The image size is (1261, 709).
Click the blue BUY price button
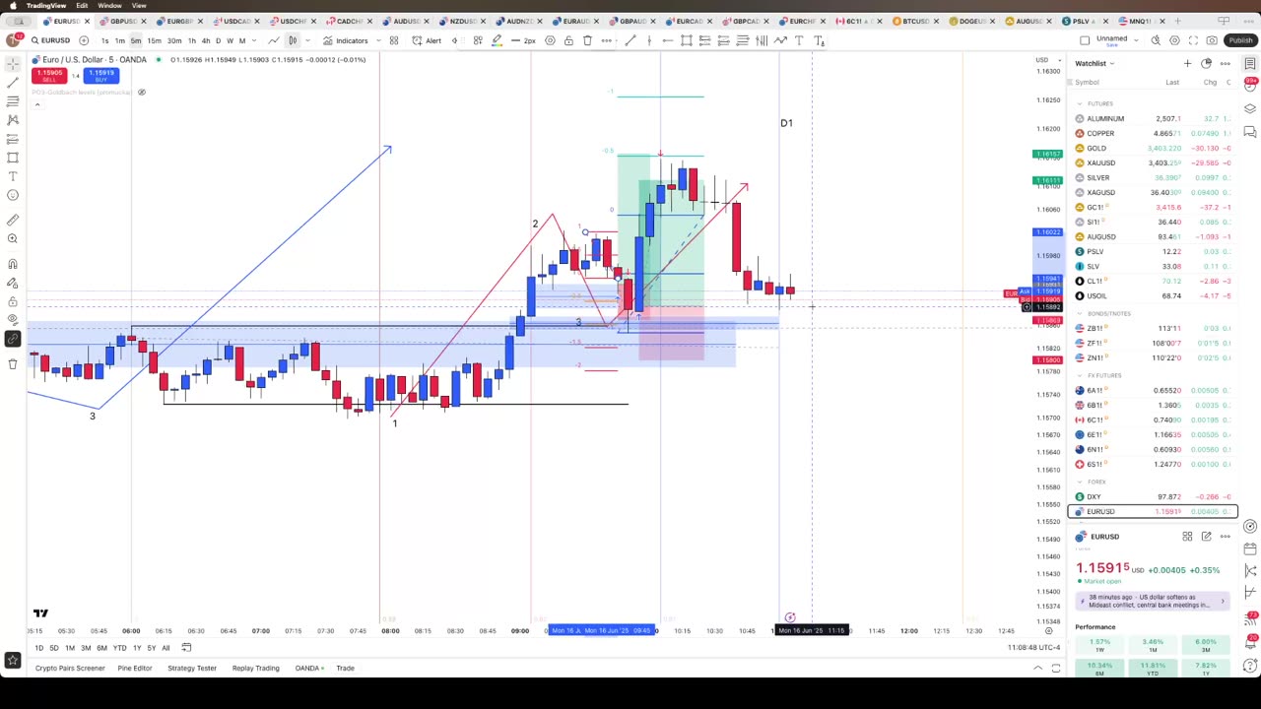click(x=100, y=76)
